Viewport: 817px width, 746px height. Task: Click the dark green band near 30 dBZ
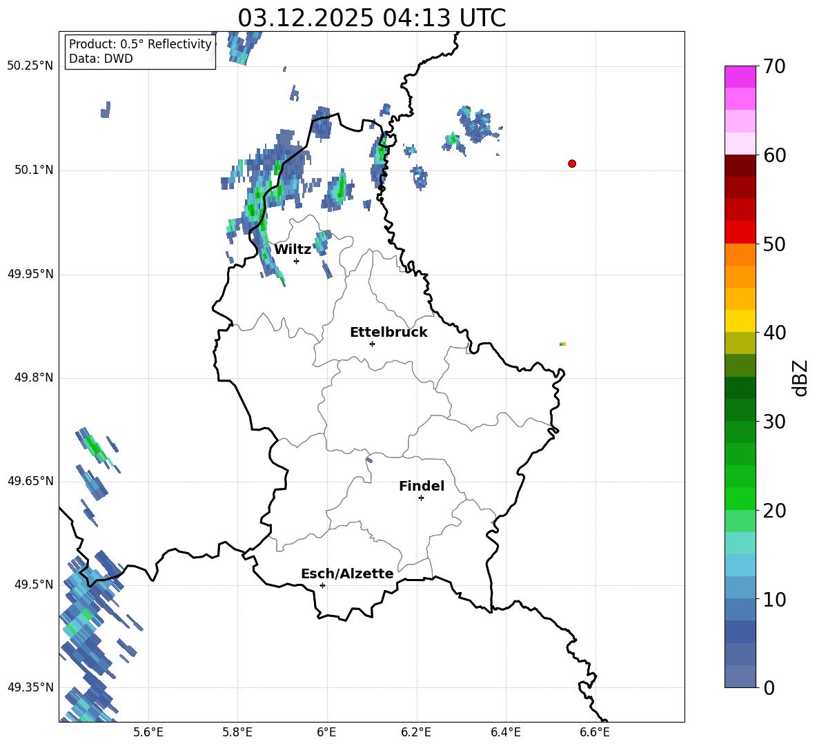(x=740, y=410)
